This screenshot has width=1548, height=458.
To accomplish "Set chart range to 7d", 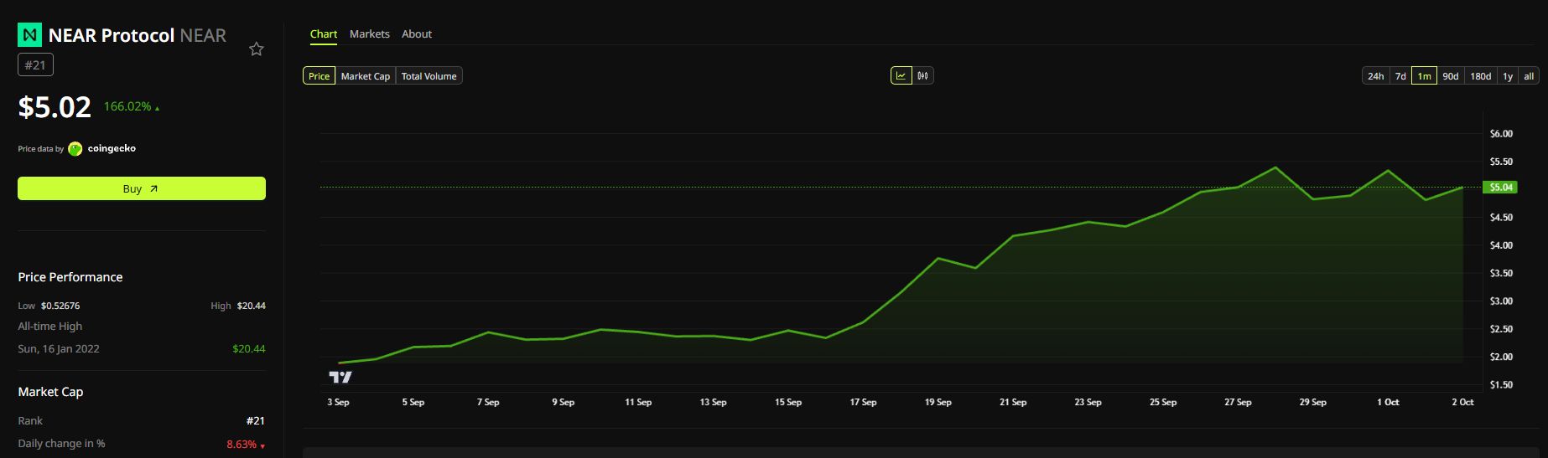I will [1400, 76].
